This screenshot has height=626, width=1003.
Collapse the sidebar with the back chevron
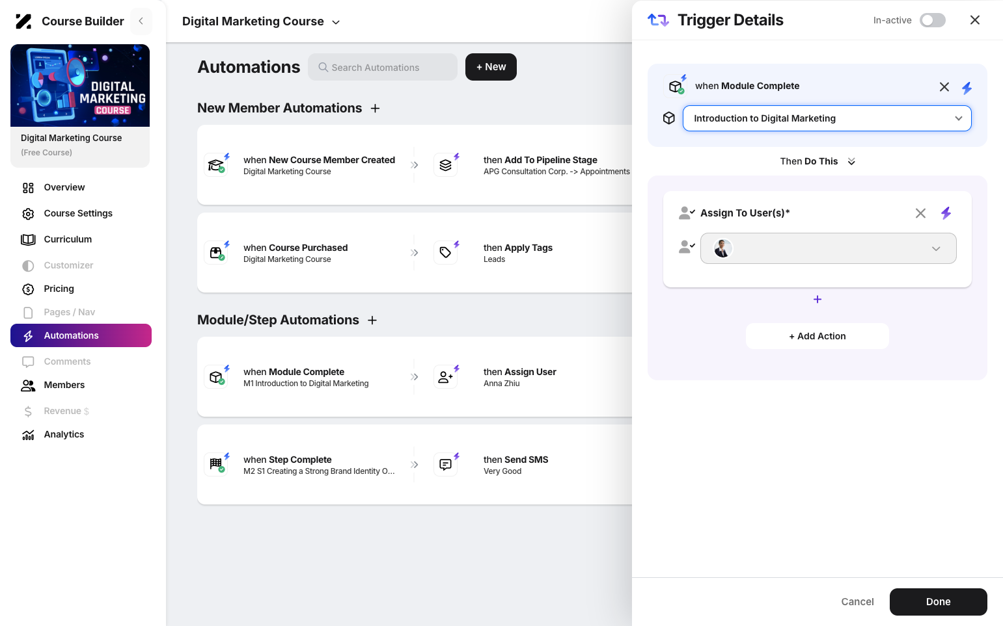click(141, 21)
